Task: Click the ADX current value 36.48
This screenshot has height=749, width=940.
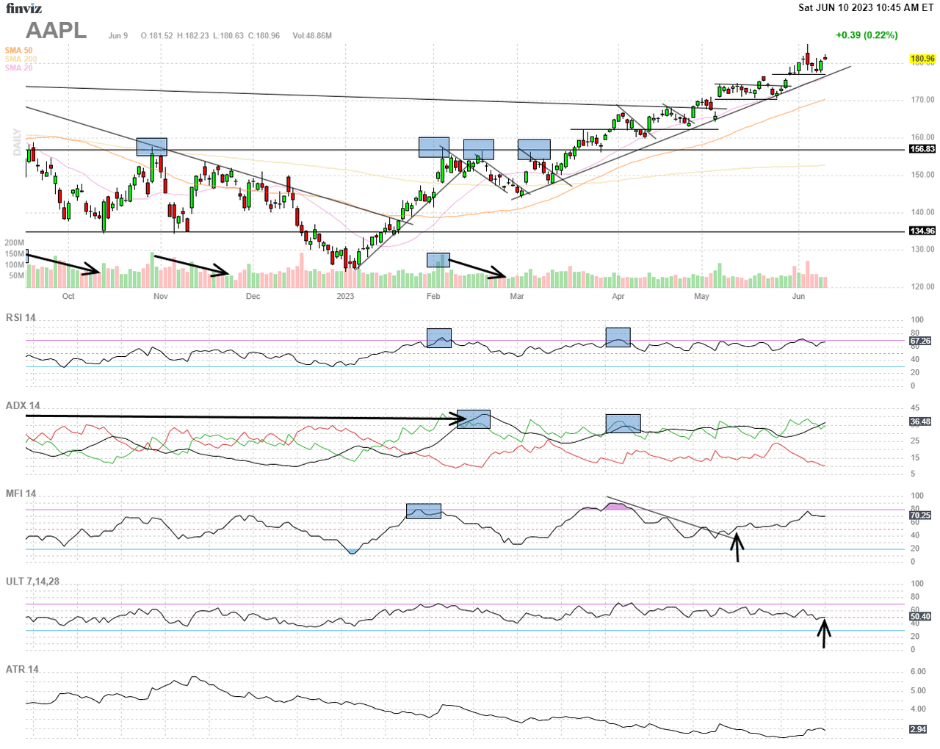Action: [920, 422]
